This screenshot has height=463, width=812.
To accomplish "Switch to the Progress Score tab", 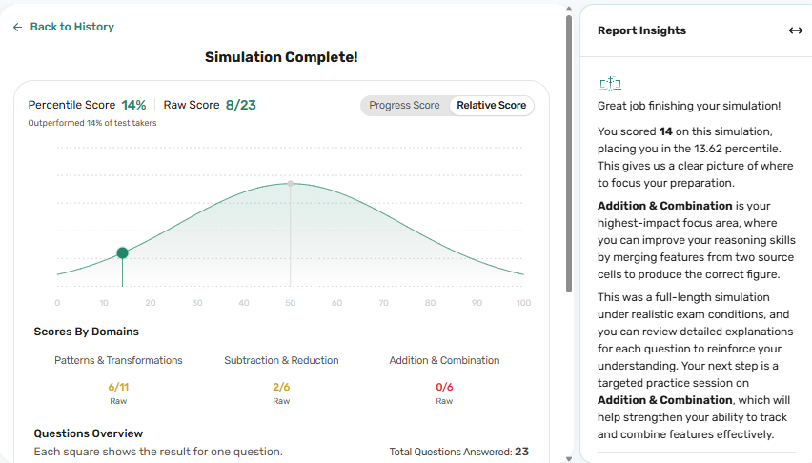I will pos(404,105).
